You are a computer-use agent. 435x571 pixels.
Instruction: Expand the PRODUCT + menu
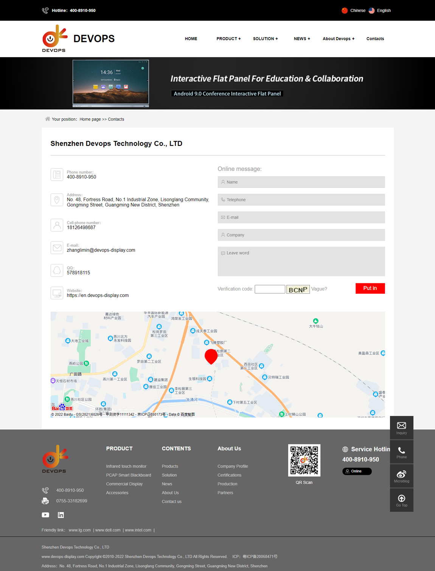point(228,39)
